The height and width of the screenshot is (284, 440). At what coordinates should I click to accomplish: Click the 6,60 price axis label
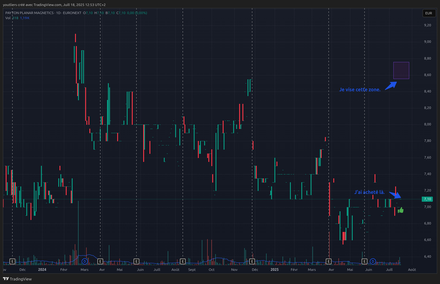coord(427,240)
